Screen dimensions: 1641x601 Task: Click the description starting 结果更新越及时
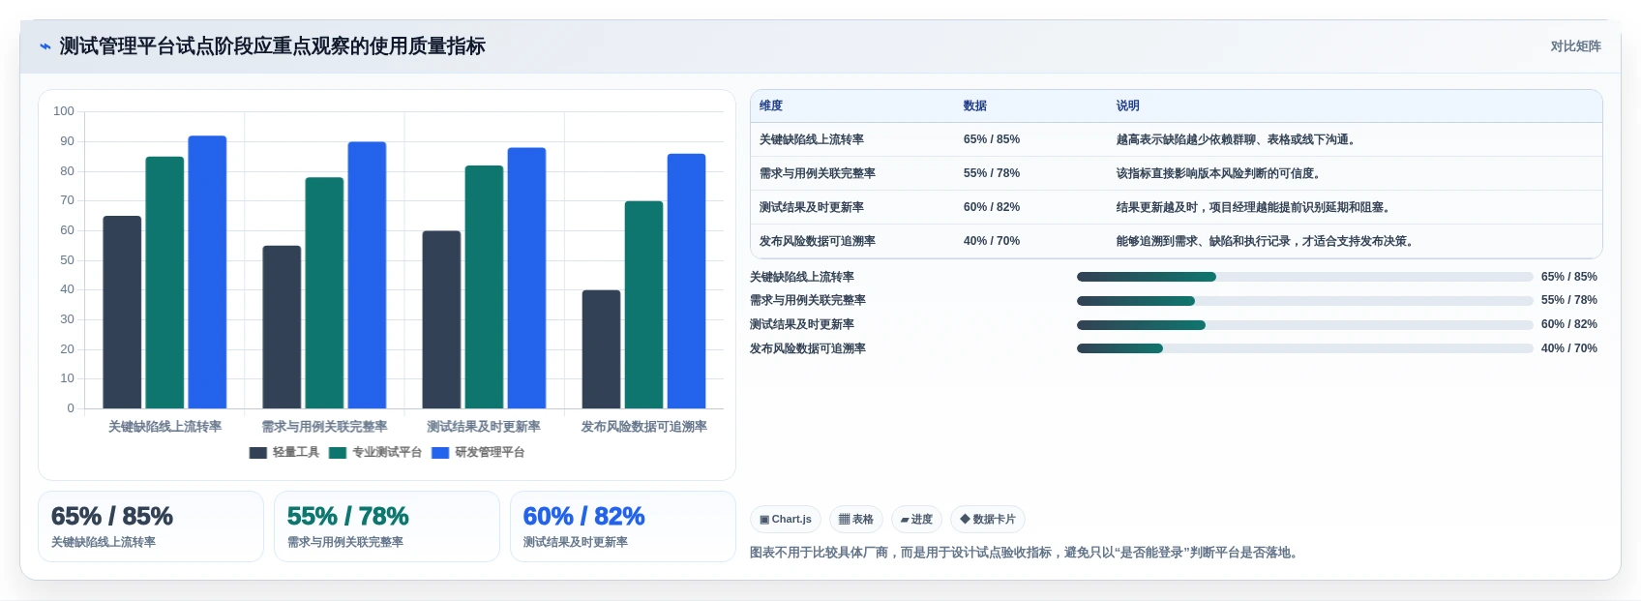(1255, 207)
